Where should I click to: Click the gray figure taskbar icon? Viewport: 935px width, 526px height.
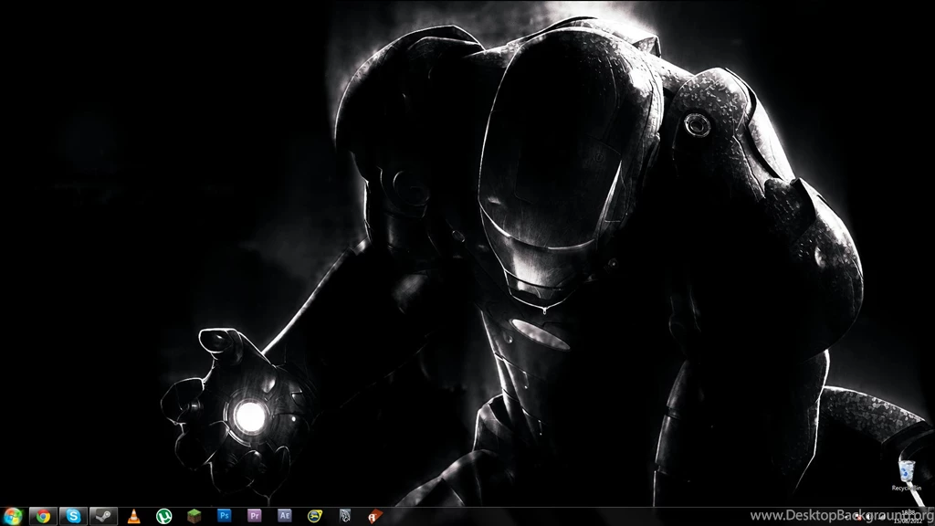click(x=345, y=516)
